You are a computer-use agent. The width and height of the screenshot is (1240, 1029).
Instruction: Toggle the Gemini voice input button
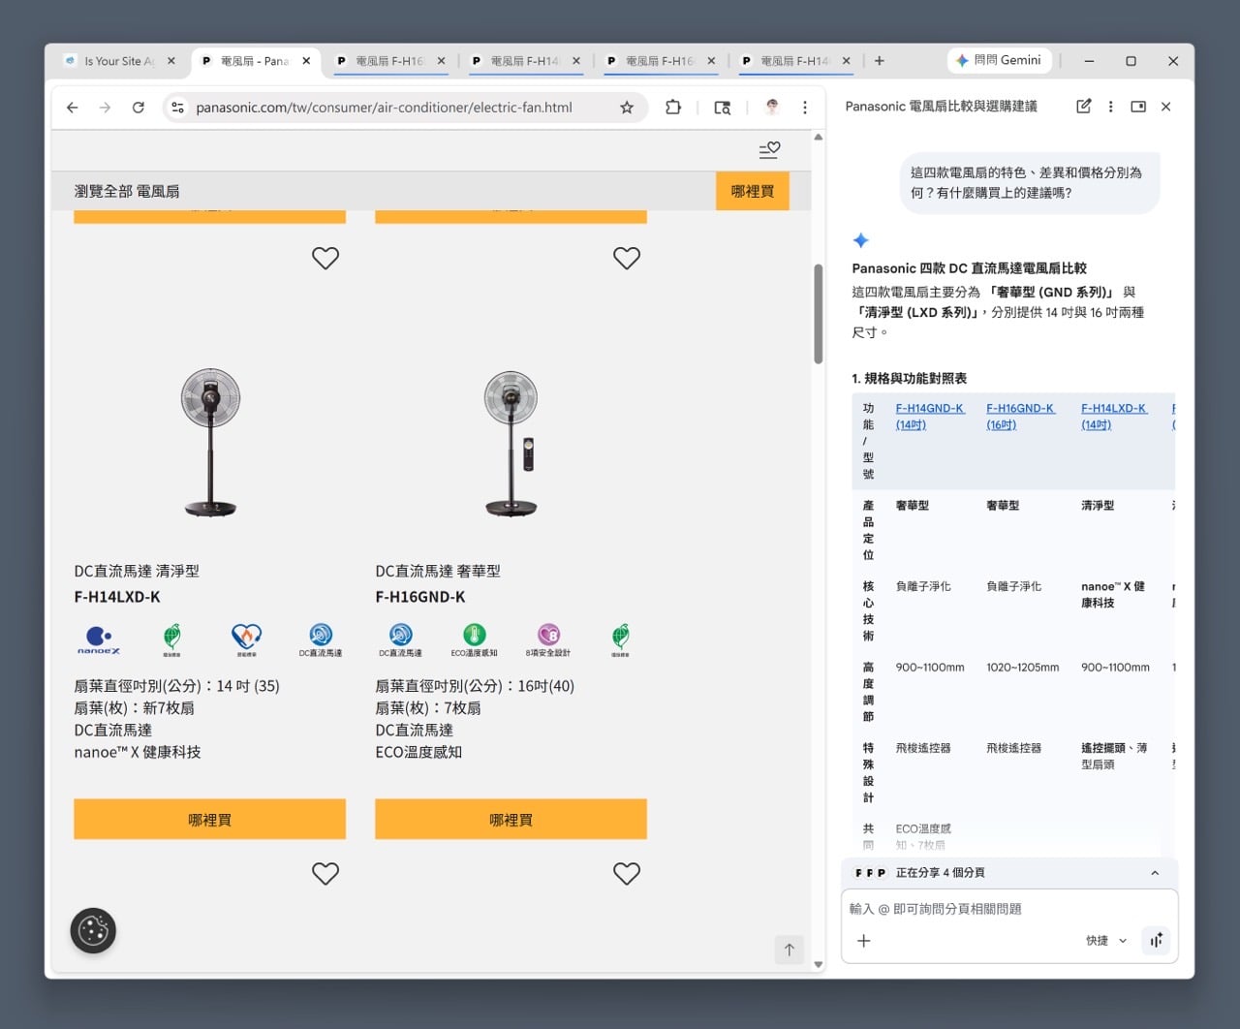(1157, 941)
